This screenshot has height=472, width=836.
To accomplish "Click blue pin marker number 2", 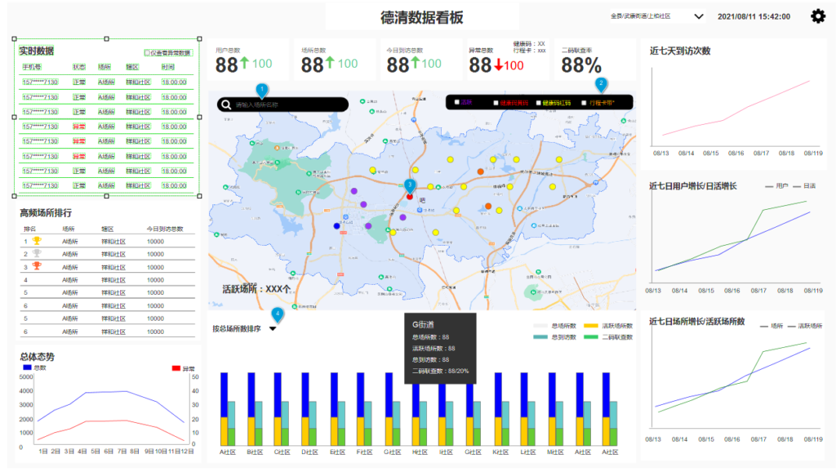I will coord(601,84).
